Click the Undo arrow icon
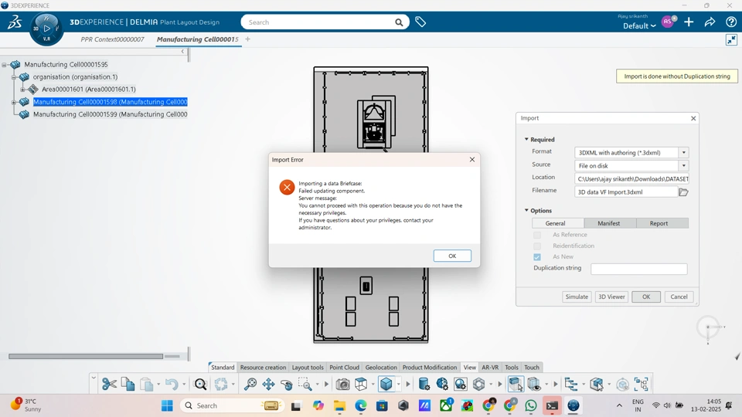Screen dimensions: 742x417 pos(172,385)
